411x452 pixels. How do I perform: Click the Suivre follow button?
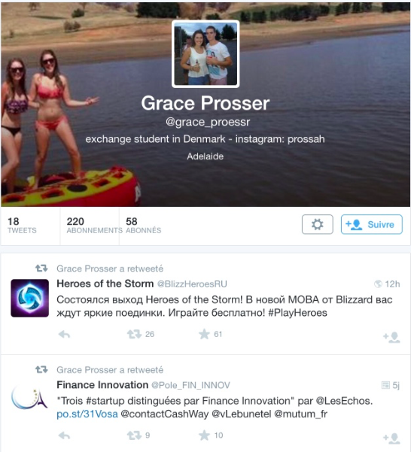coord(372,224)
